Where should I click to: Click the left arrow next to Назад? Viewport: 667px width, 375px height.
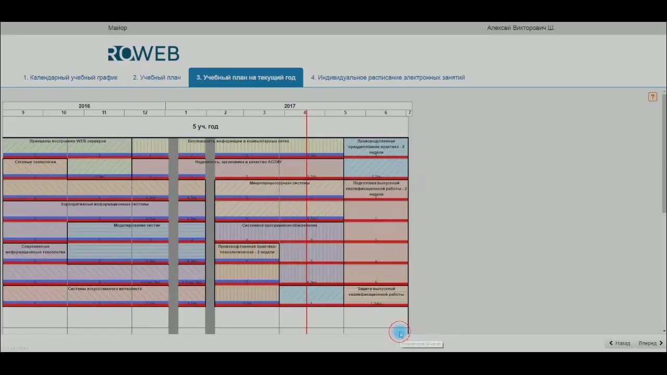click(x=611, y=343)
